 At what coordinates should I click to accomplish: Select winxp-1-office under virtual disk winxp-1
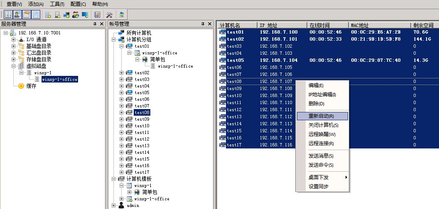pos(60,79)
